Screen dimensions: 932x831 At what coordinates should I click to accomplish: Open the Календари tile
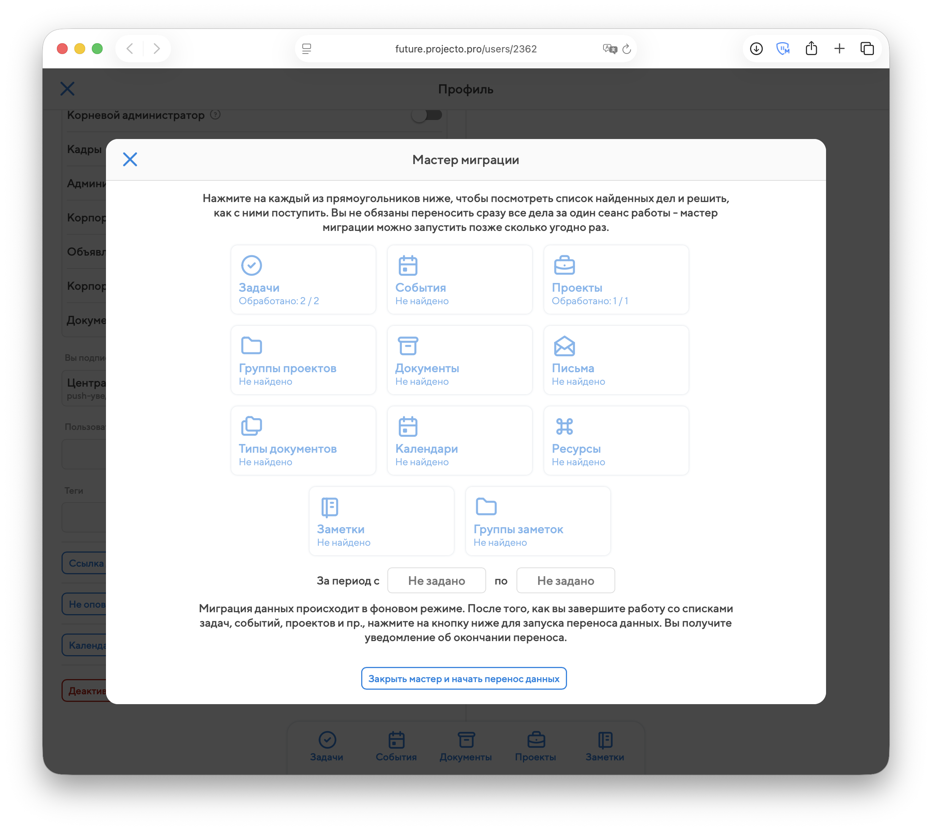460,441
